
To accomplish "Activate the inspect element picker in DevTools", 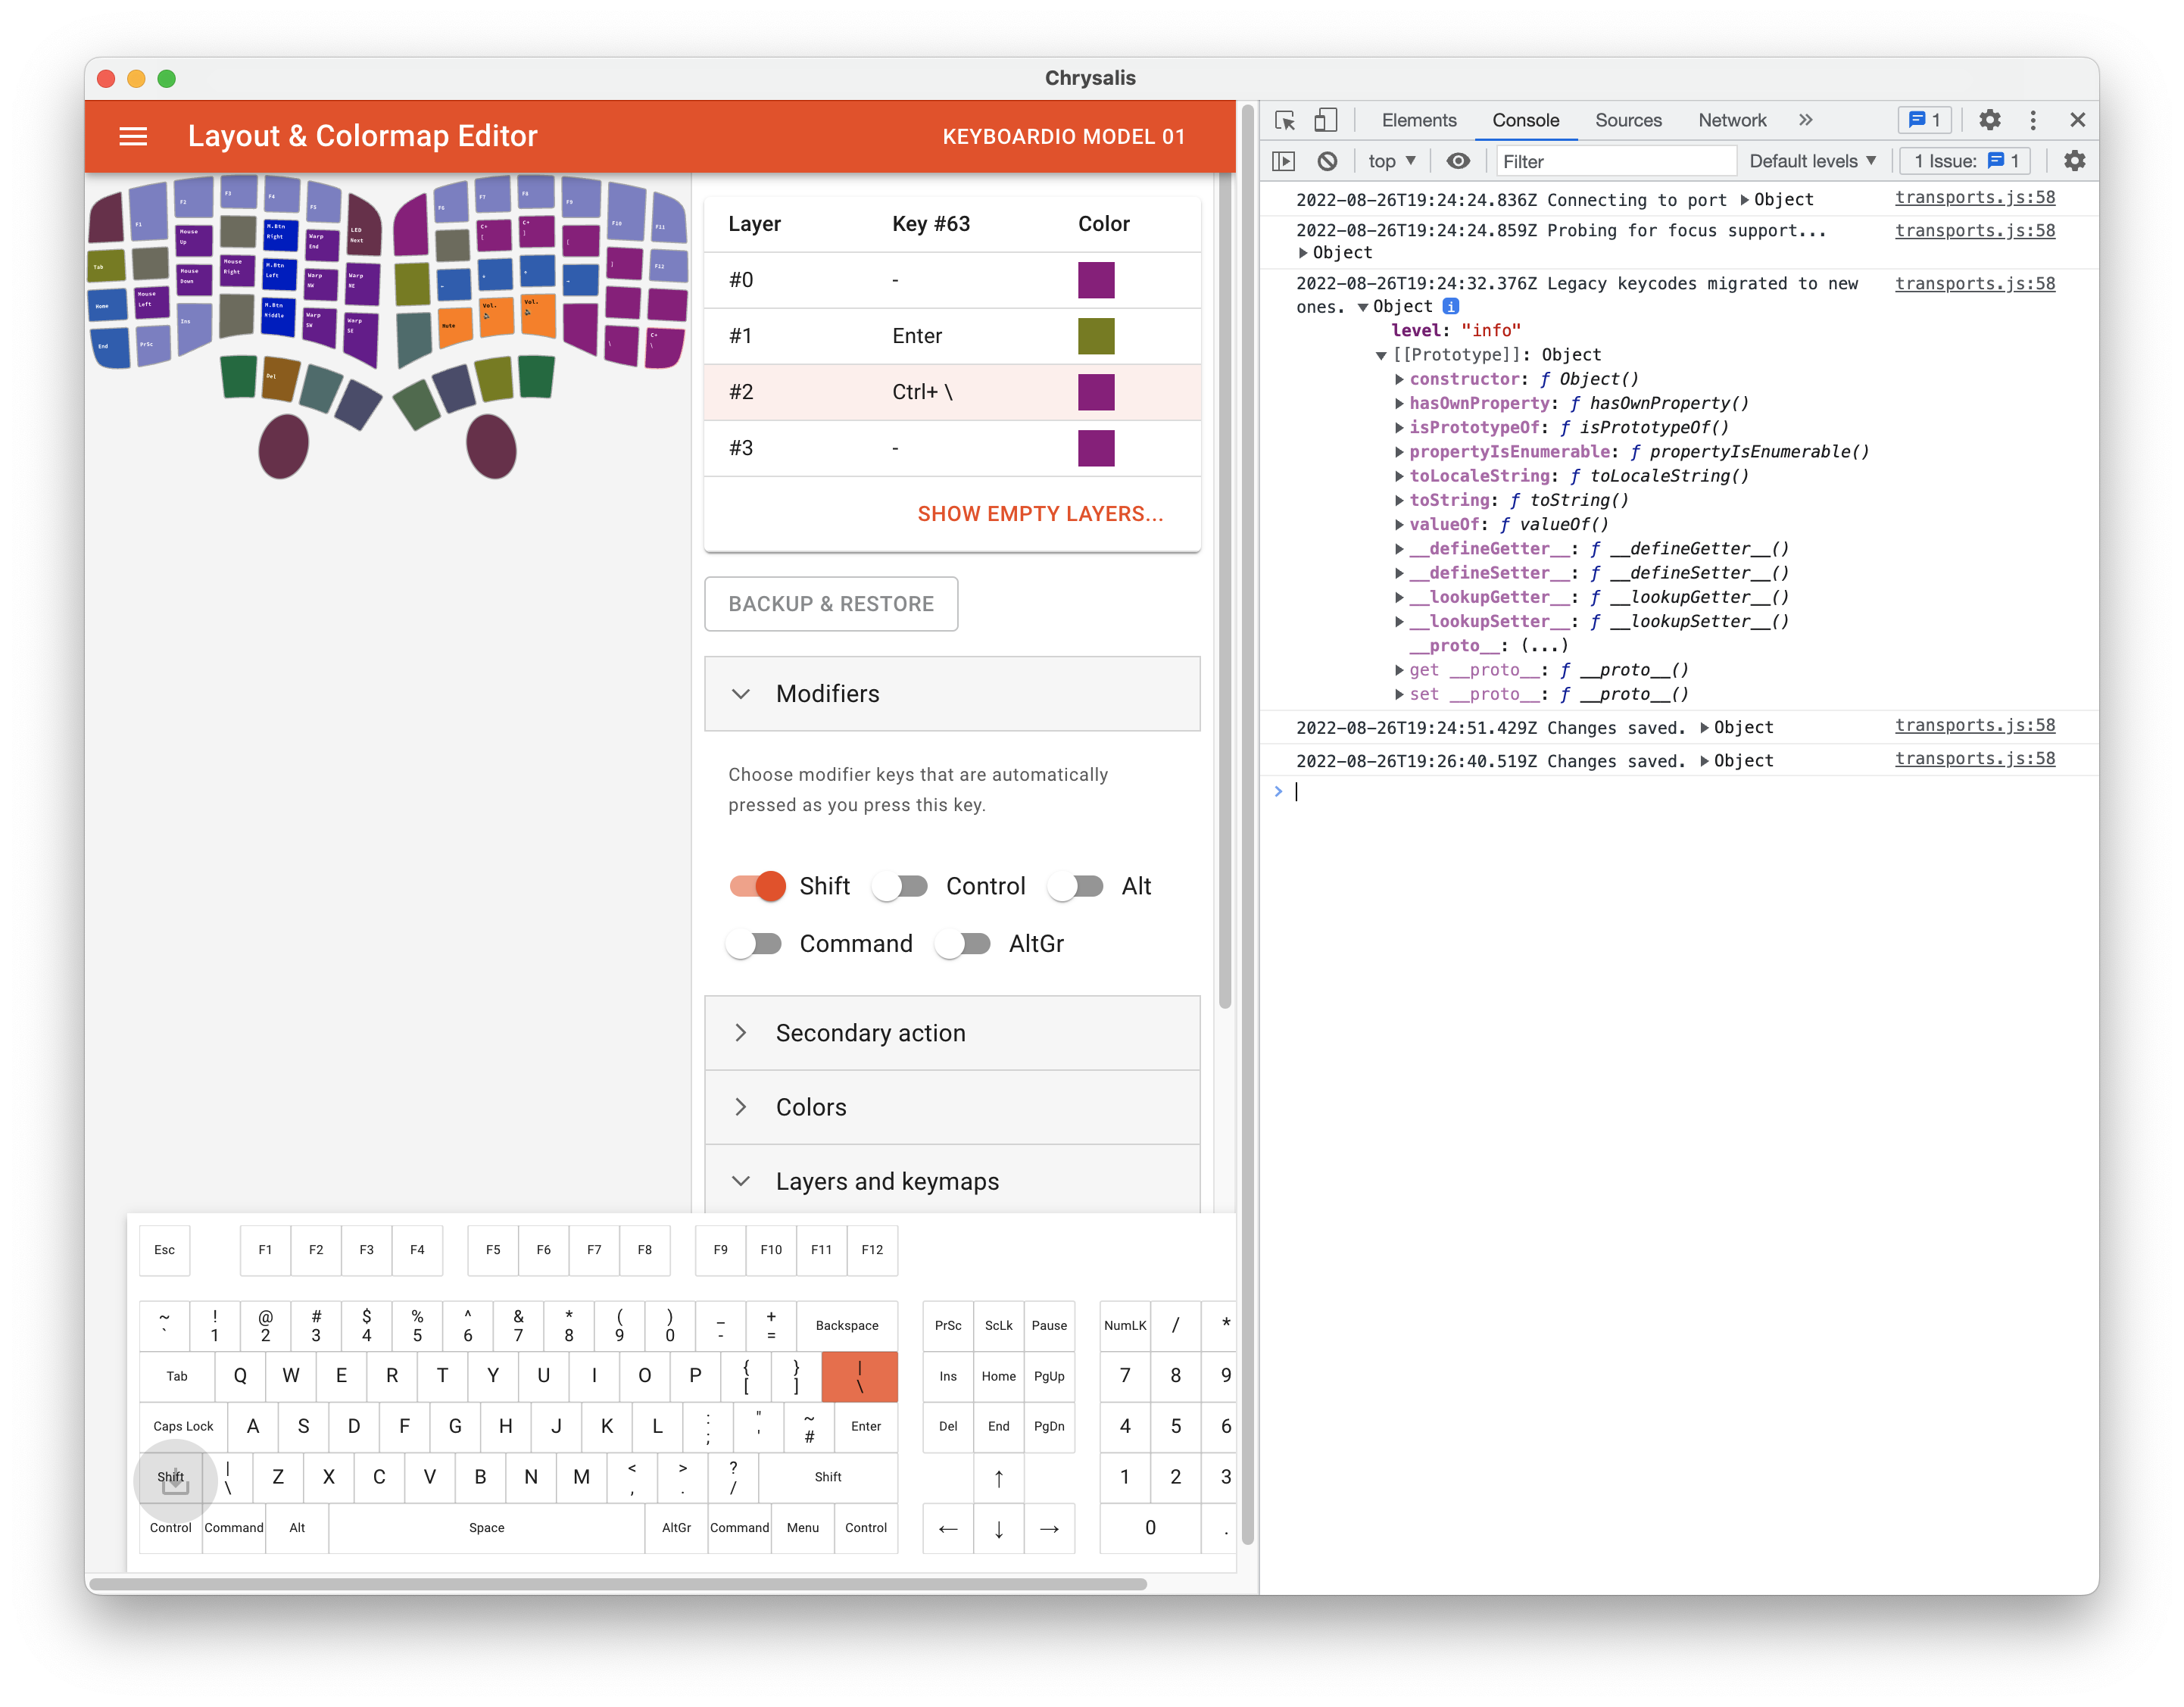I will pos(1286,120).
